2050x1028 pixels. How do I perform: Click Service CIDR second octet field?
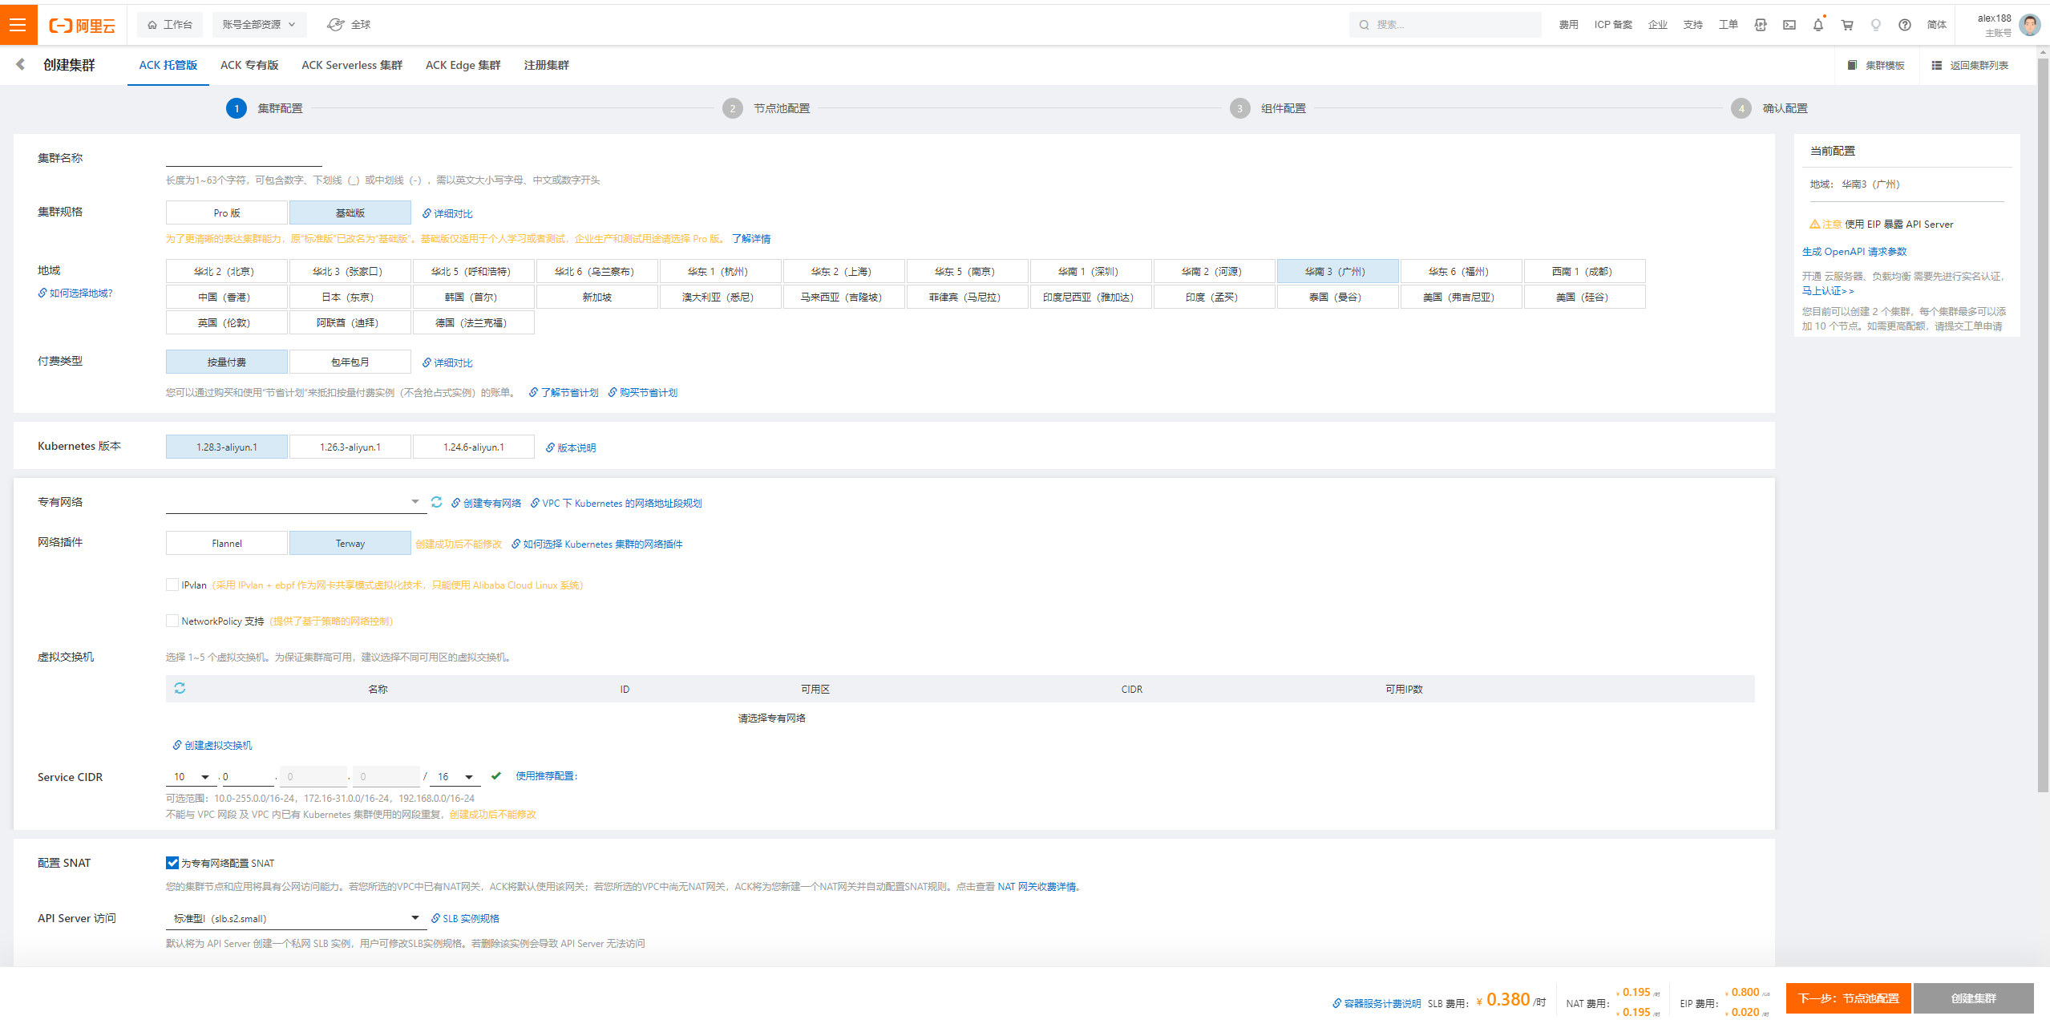pyautogui.click(x=247, y=776)
